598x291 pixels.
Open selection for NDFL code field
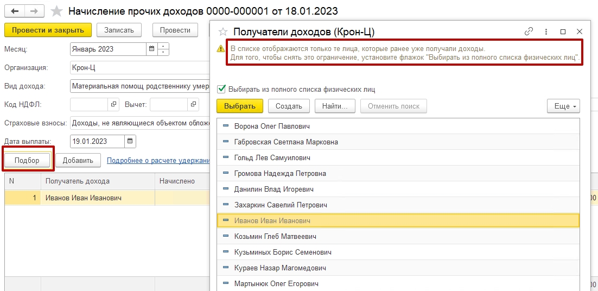click(113, 104)
